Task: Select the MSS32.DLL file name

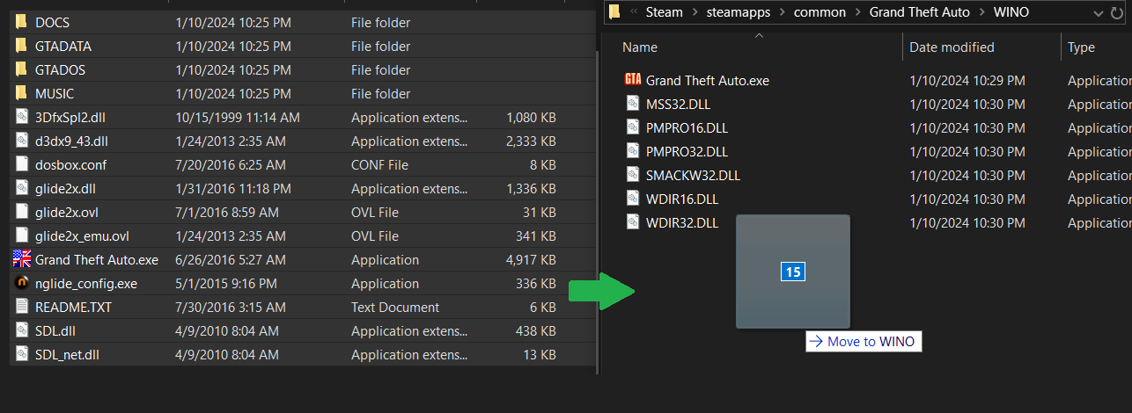Action: pos(678,104)
